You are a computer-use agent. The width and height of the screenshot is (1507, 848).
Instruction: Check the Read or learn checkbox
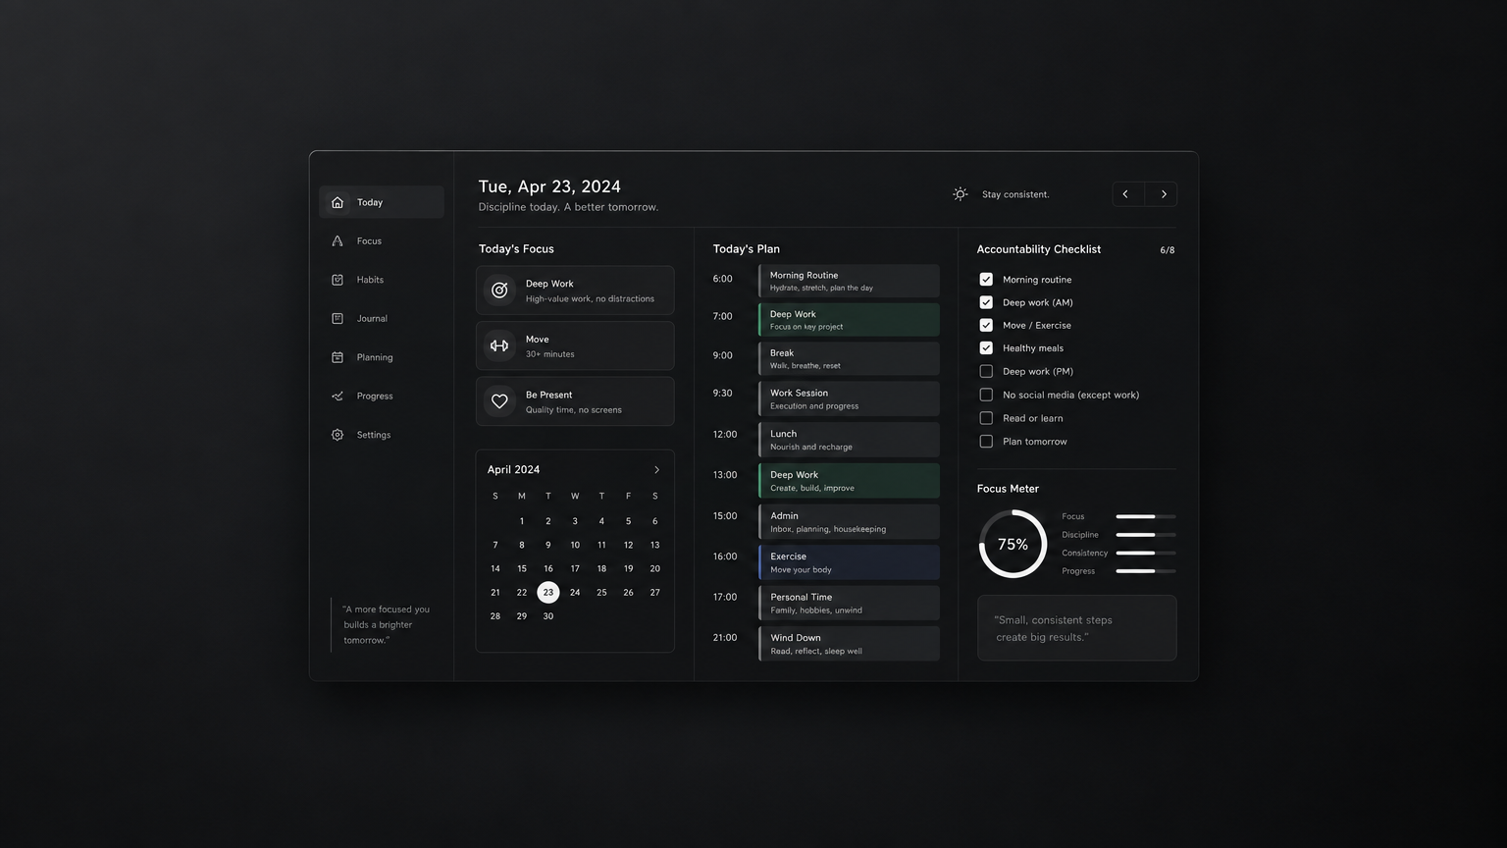[x=986, y=418]
